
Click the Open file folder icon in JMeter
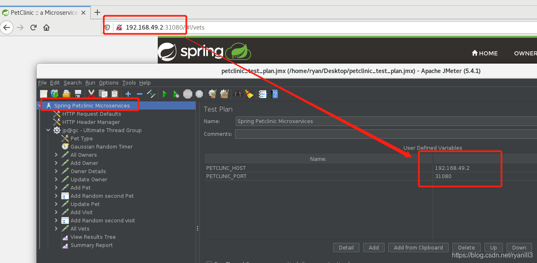[x=66, y=94]
